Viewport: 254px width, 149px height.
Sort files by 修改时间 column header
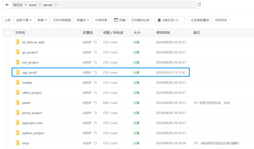[x=163, y=33]
